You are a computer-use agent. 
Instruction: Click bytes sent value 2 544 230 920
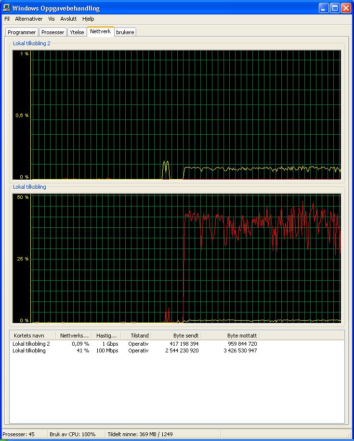[x=182, y=350]
